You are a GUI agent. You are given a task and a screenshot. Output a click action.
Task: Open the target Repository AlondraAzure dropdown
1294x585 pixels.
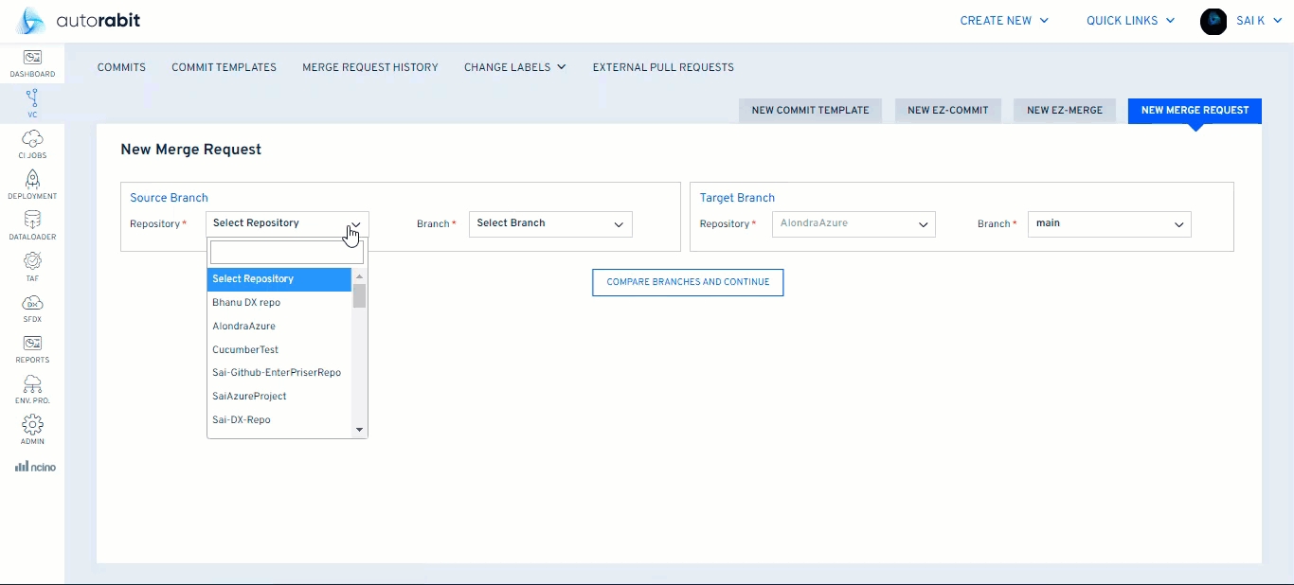point(854,224)
